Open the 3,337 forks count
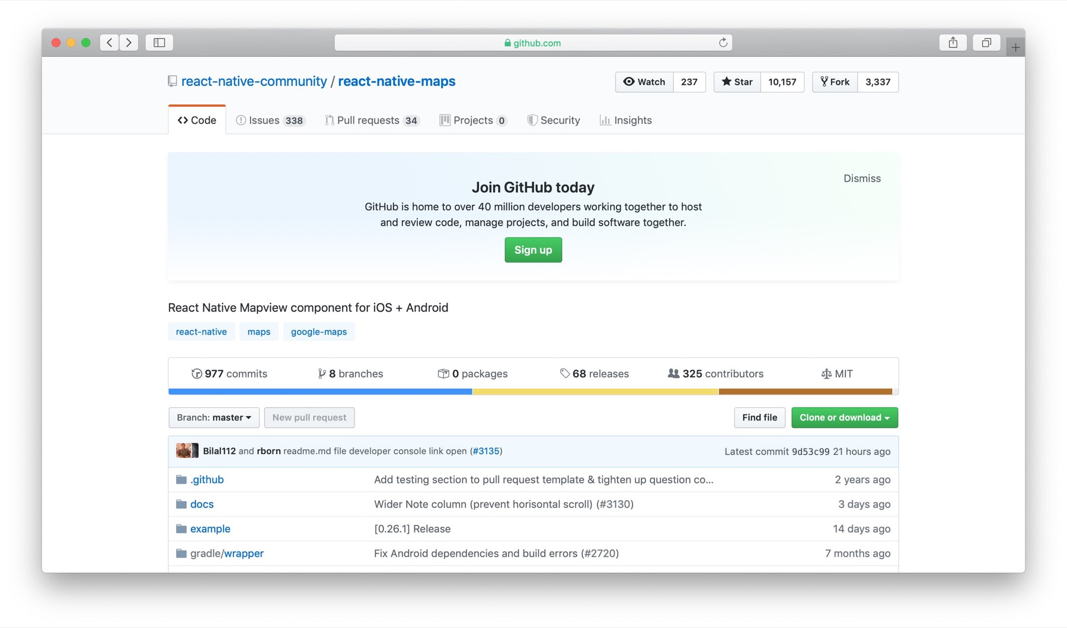 coord(878,82)
